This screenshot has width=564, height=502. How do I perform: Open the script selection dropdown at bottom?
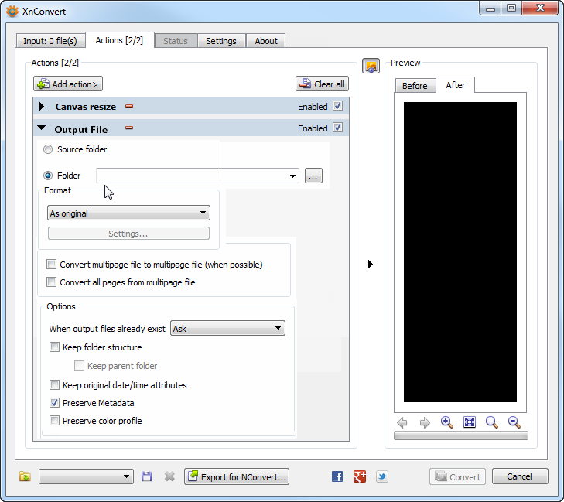pos(87,476)
